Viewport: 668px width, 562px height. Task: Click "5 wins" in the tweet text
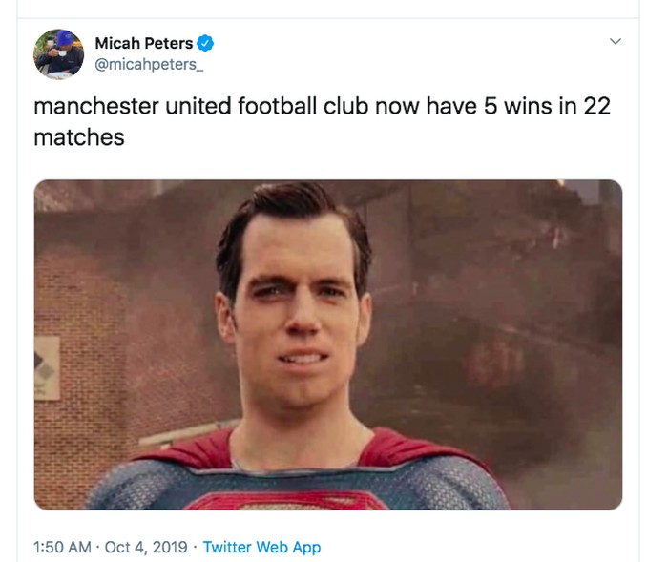pyautogui.click(x=516, y=106)
